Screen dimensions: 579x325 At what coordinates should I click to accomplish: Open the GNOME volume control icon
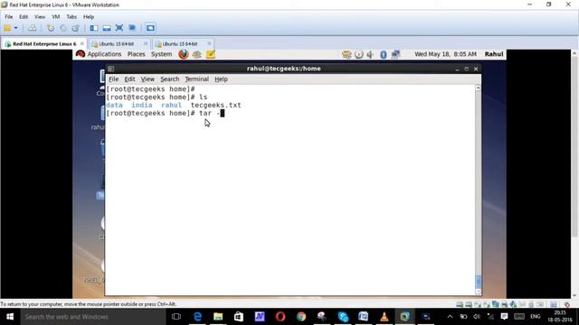(x=370, y=54)
